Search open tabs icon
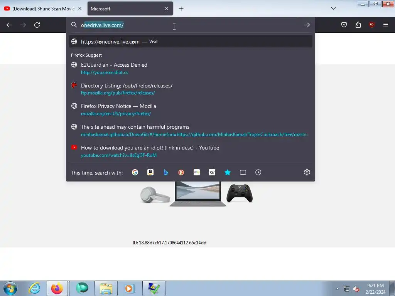 tap(243, 172)
